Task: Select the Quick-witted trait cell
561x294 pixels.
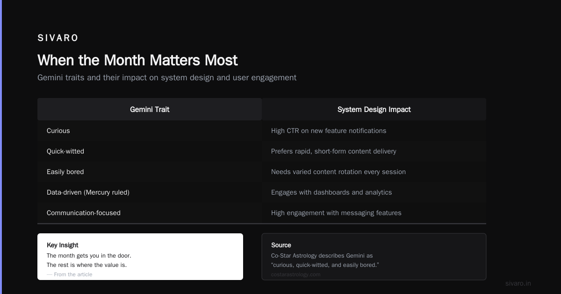Action: coord(150,151)
